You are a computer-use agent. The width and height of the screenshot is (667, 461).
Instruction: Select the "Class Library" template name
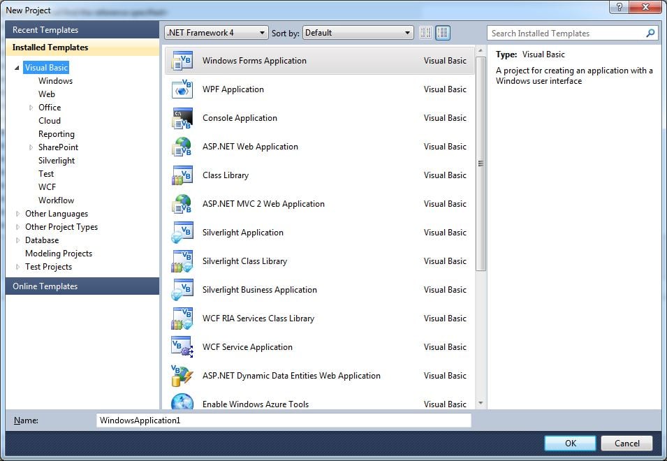(x=226, y=175)
